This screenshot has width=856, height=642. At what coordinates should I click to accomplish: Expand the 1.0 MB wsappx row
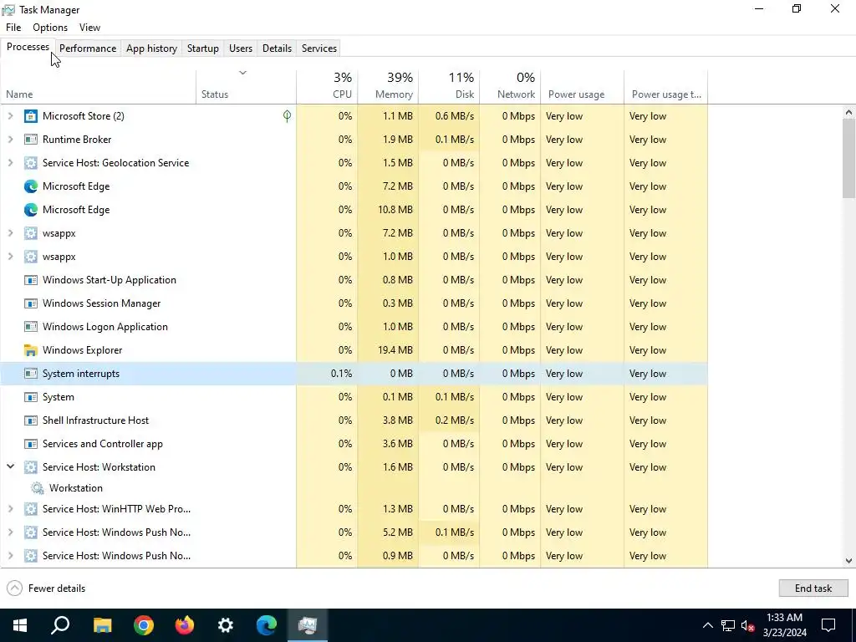click(x=10, y=257)
